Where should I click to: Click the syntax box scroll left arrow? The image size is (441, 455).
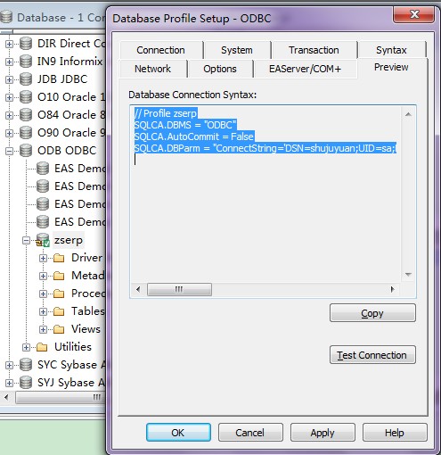click(x=138, y=289)
